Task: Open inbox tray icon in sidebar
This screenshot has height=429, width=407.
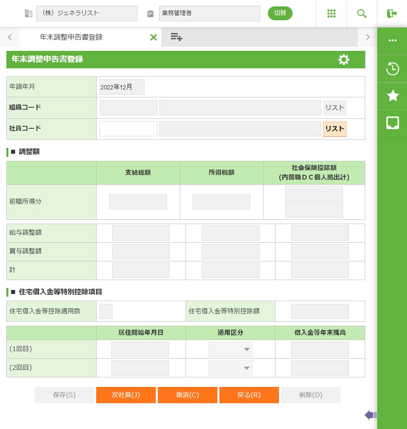Action: click(392, 123)
